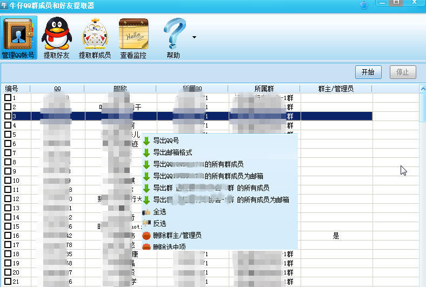The height and width of the screenshot is (287, 426).
Task: Select 导出QQ号 from the context menu
Action: tap(166, 141)
